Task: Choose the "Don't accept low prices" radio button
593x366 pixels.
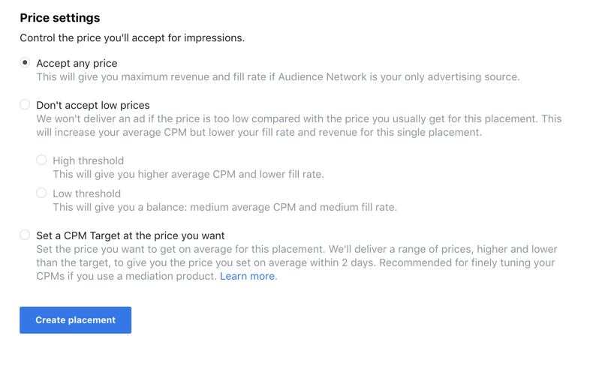Action: (25, 105)
